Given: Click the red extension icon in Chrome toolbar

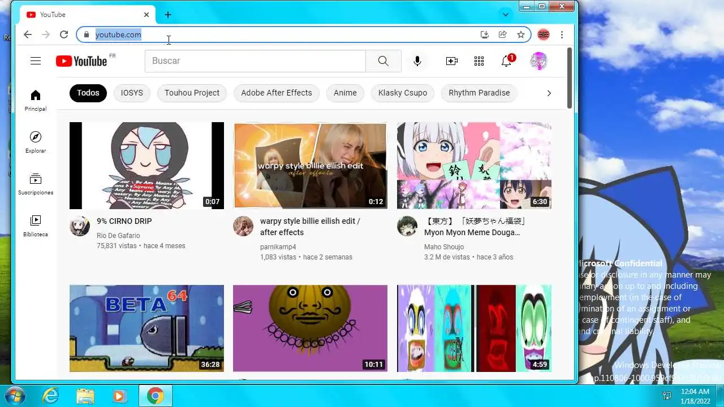Looking at the screenshot, I should (543, 34).
